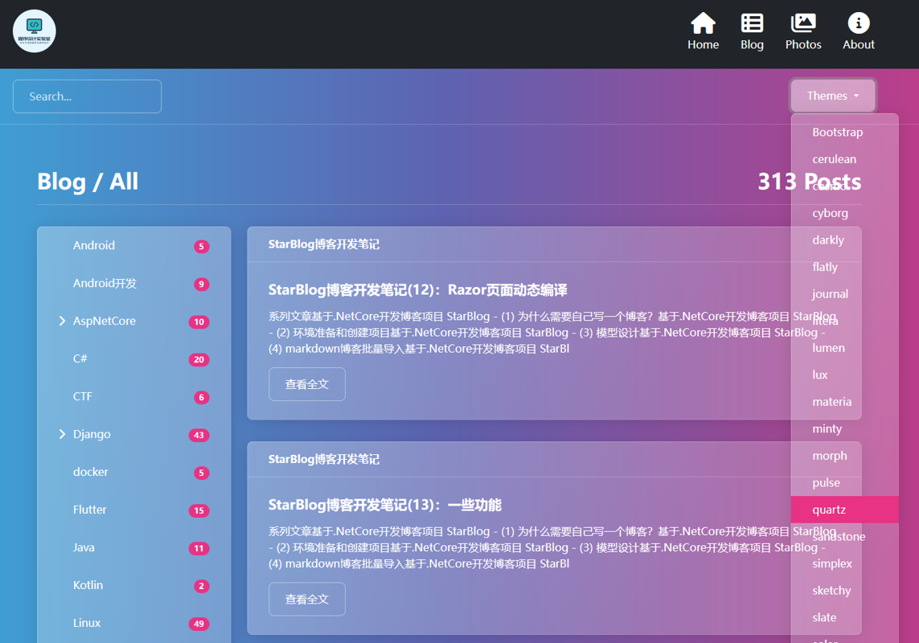This screenshot has width=919, height=643.
Task: Apply the slate theme
Action: click(x=844, y=617)
